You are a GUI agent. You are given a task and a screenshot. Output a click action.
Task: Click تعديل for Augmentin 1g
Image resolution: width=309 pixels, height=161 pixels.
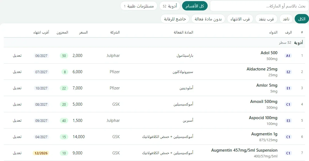[x=17, y=137]
